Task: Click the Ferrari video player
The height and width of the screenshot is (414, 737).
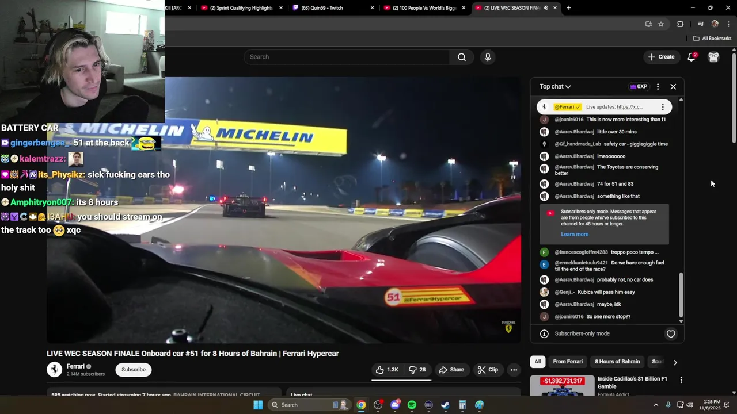Action: 284,210
